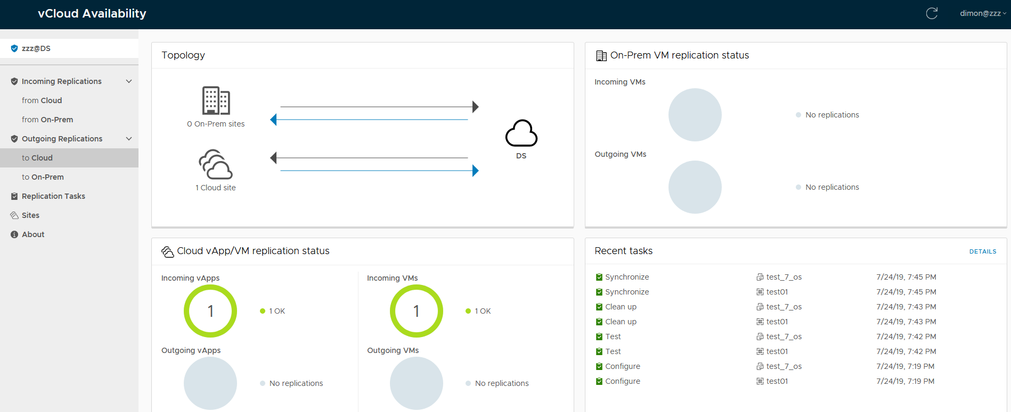Viewport: 1011px width, 412px height.
Task: Click the refresh icon in top bar
Action: pos(932,13)
